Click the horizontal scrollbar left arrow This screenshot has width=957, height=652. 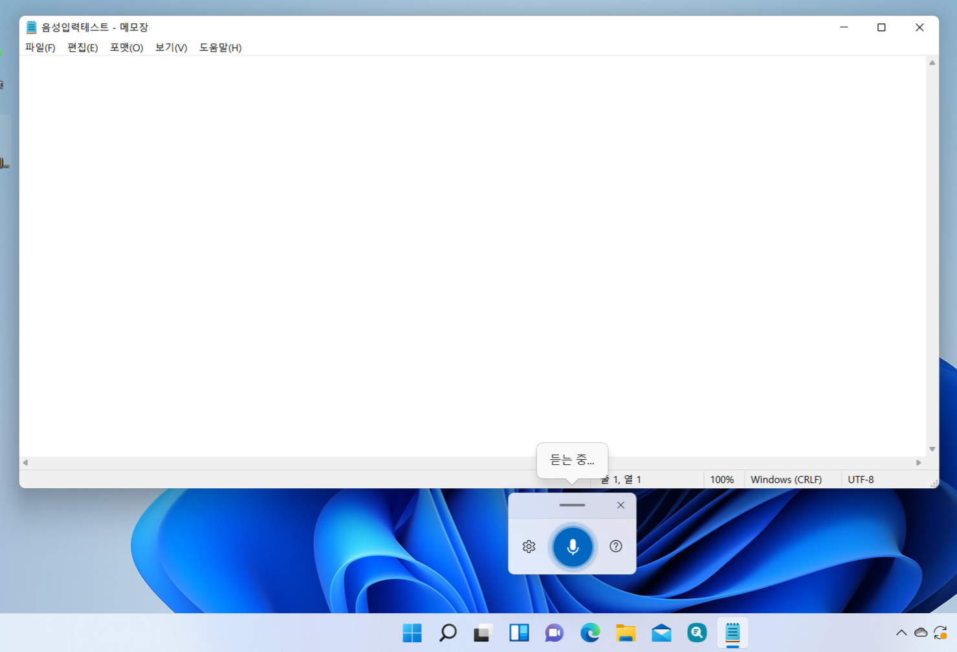coord(25,462)
